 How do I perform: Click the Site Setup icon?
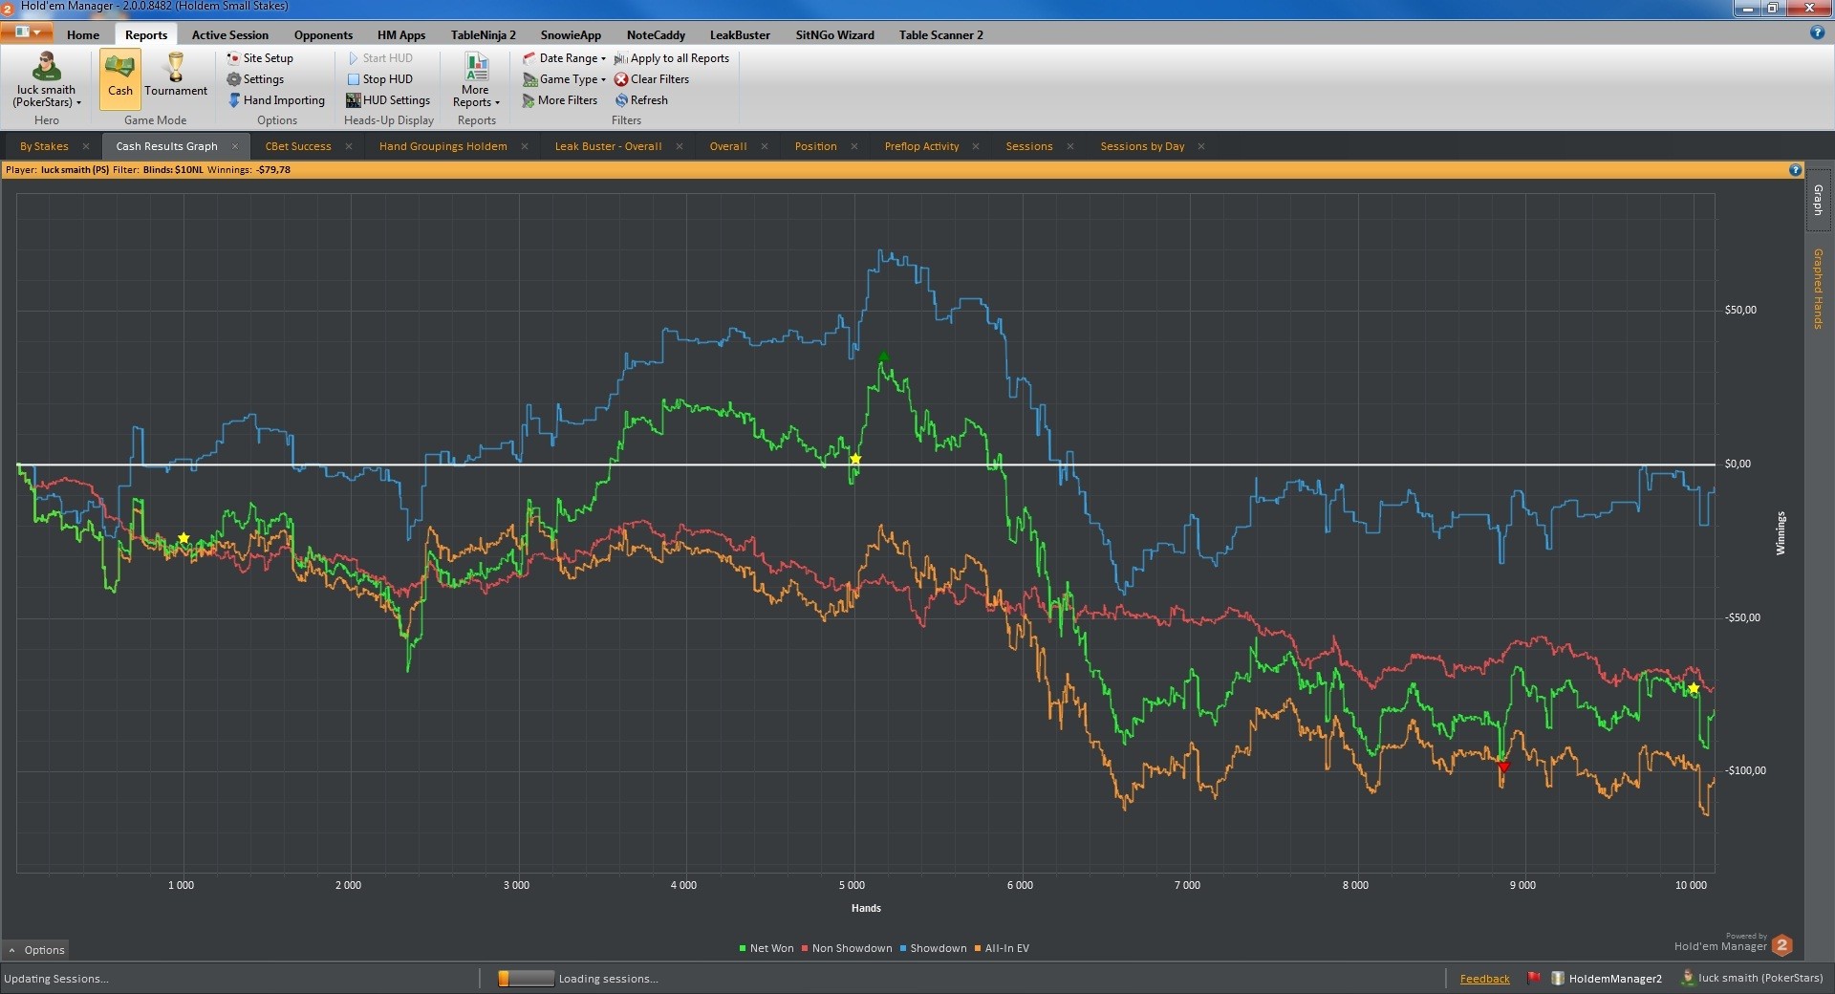pyautogui.click(x=233, y=58)
